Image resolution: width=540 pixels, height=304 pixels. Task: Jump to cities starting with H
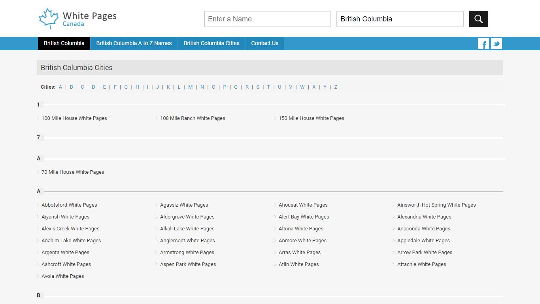click(x=137, y=87)
